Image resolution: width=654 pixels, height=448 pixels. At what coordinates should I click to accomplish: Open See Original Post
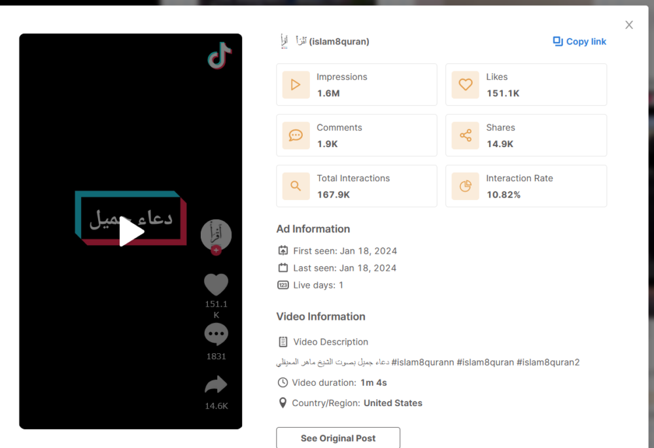pos(338,438)
